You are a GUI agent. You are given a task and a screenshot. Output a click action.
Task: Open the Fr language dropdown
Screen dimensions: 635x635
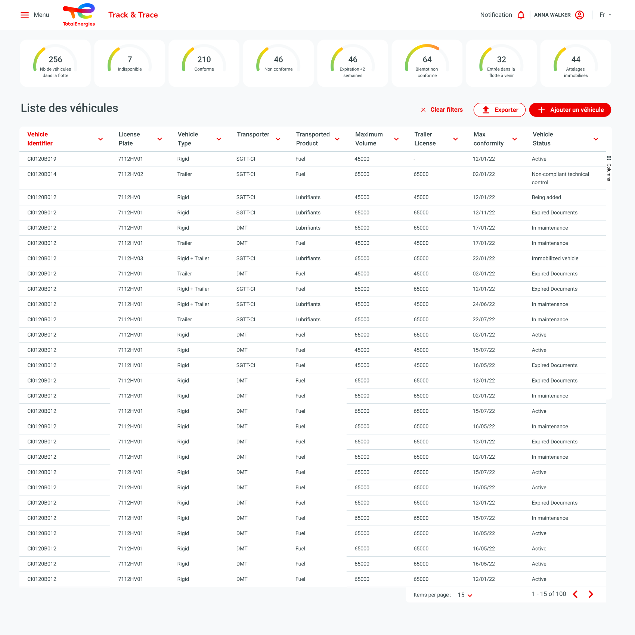pos(605,15)
